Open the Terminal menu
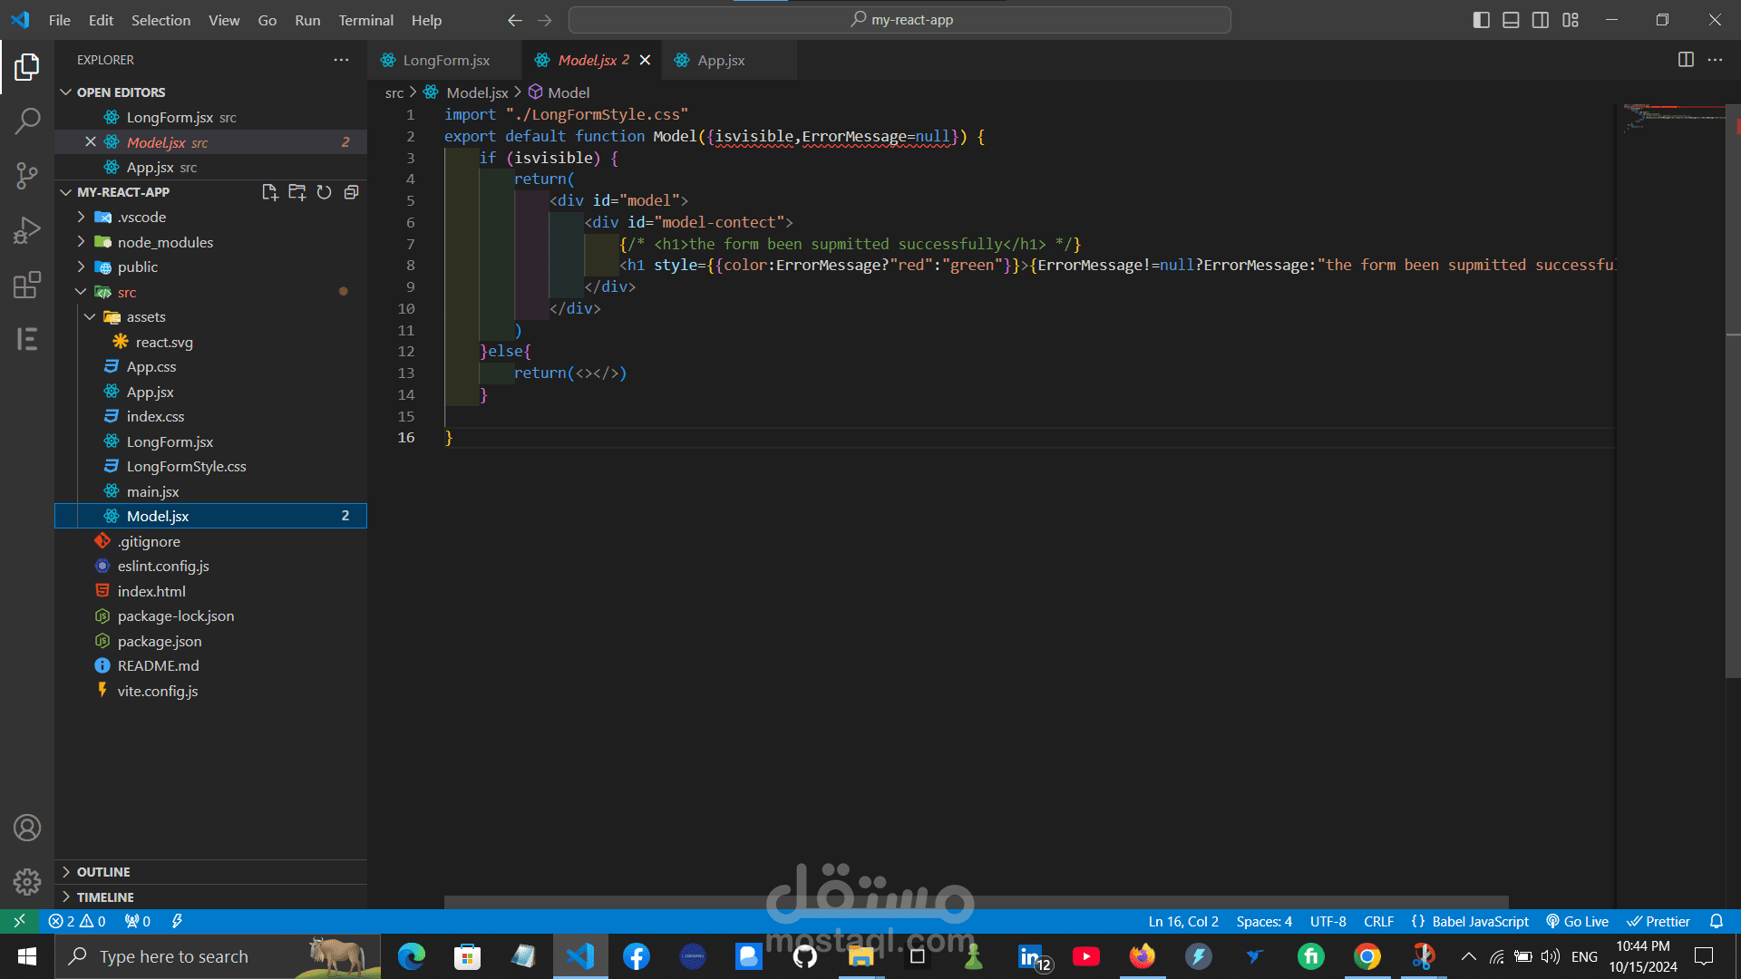Viewport: 1741px width, 979px height. click(x=365, y=20)
